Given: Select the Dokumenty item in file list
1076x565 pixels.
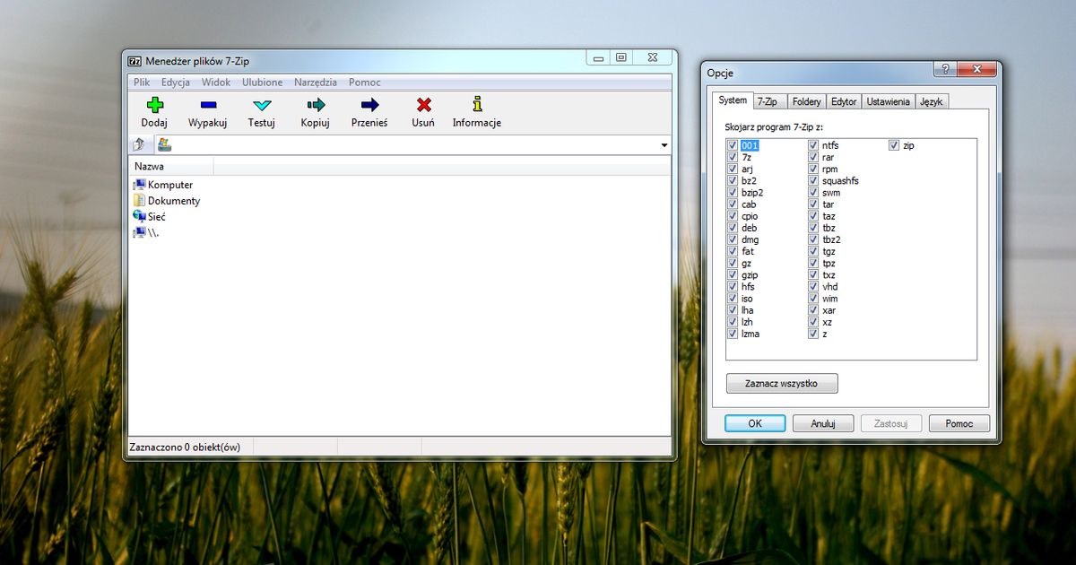Looking at the screenshot, I should [173, 201].
